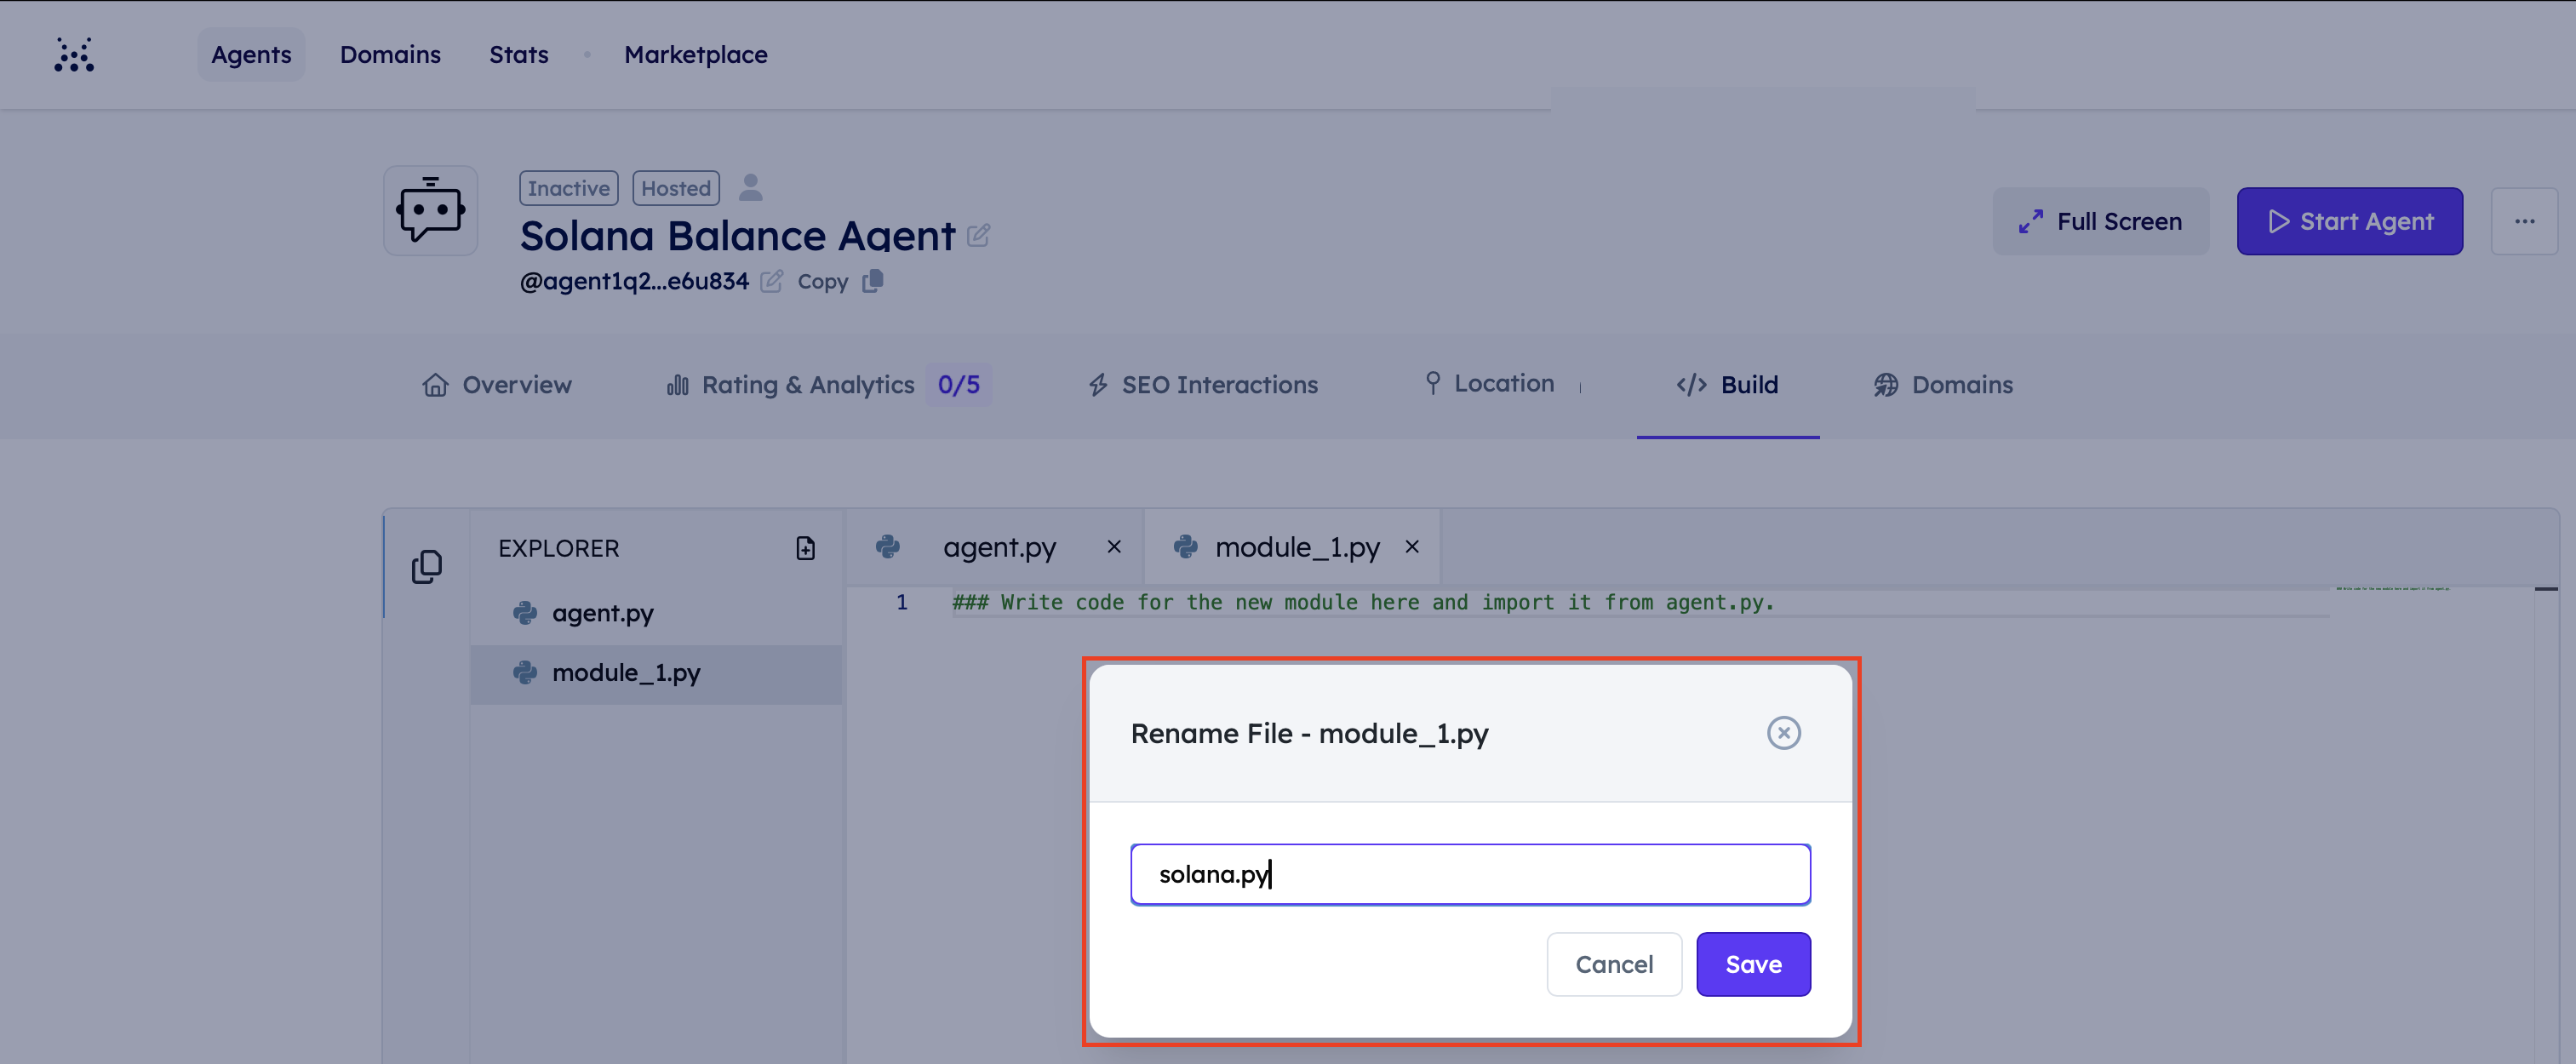Close the module_1.py editor tab
This screenshot has width=2576, height=1064.
(x=1412, y=547)
